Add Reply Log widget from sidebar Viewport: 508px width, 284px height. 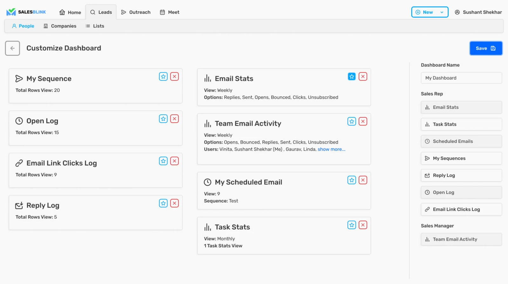[x=461, y=175]
